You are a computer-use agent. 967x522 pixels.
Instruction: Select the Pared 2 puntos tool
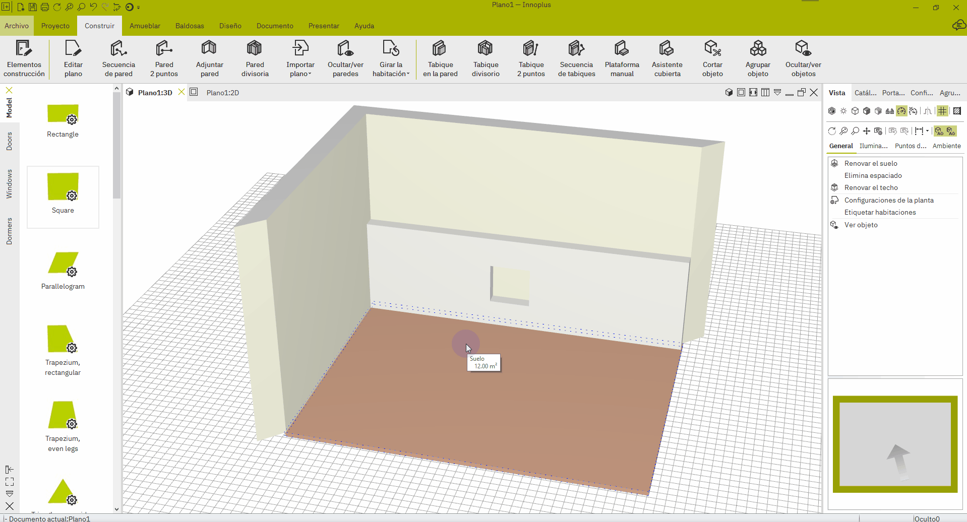click(x=164, y=58)
